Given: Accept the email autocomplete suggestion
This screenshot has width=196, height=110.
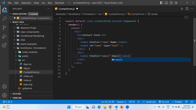Looking at the screenshot, I should coord(151,60).
